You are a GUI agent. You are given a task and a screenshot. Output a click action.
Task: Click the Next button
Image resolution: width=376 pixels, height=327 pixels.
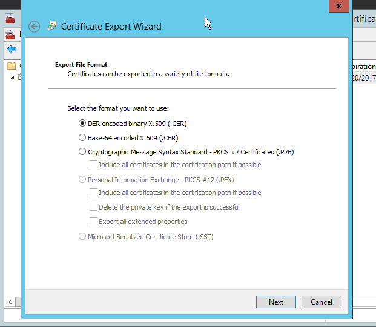point(275,302)
